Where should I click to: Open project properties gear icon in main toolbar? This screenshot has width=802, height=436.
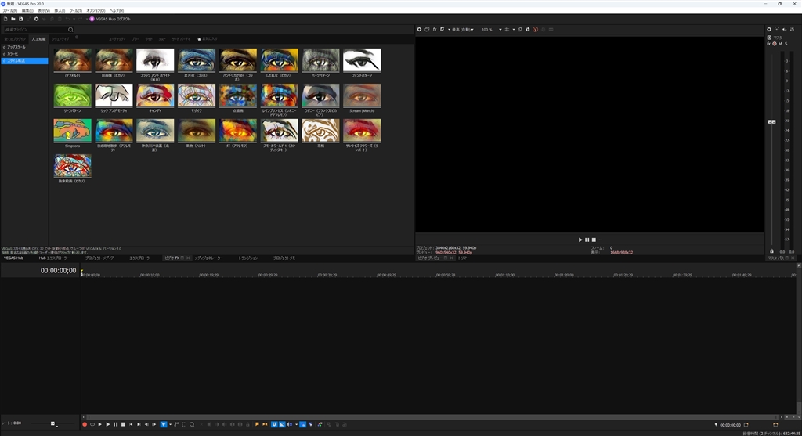(36, 19)
